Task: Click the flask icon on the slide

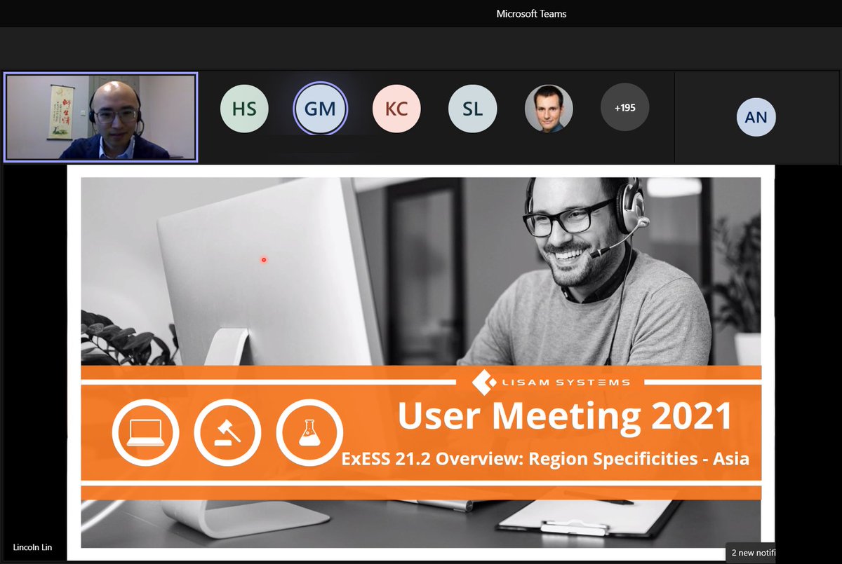Action: 309,433
